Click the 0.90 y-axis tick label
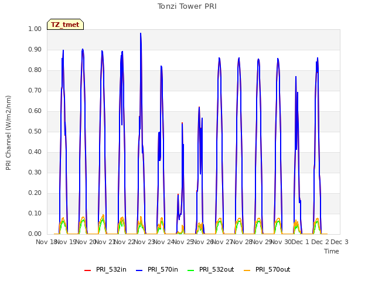This screenshot has width=375, height=281. point(35,49)
